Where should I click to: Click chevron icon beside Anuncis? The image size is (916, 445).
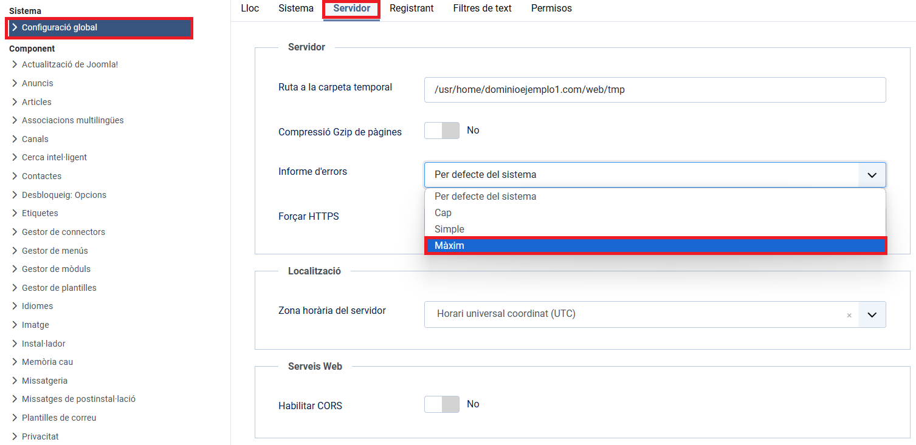tap(15, 83)
